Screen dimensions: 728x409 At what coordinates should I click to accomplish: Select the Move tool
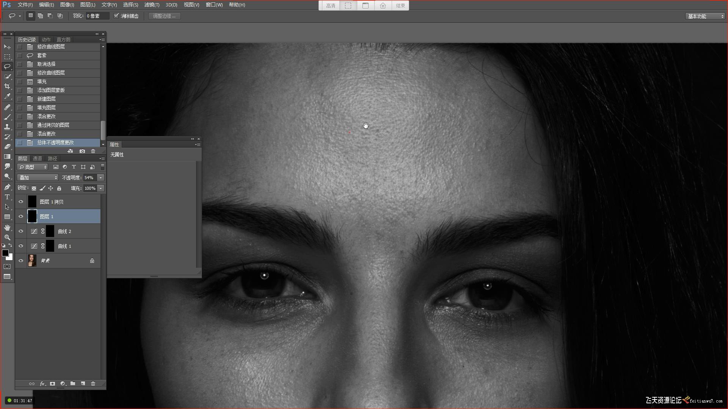click(x=7, y=47)
